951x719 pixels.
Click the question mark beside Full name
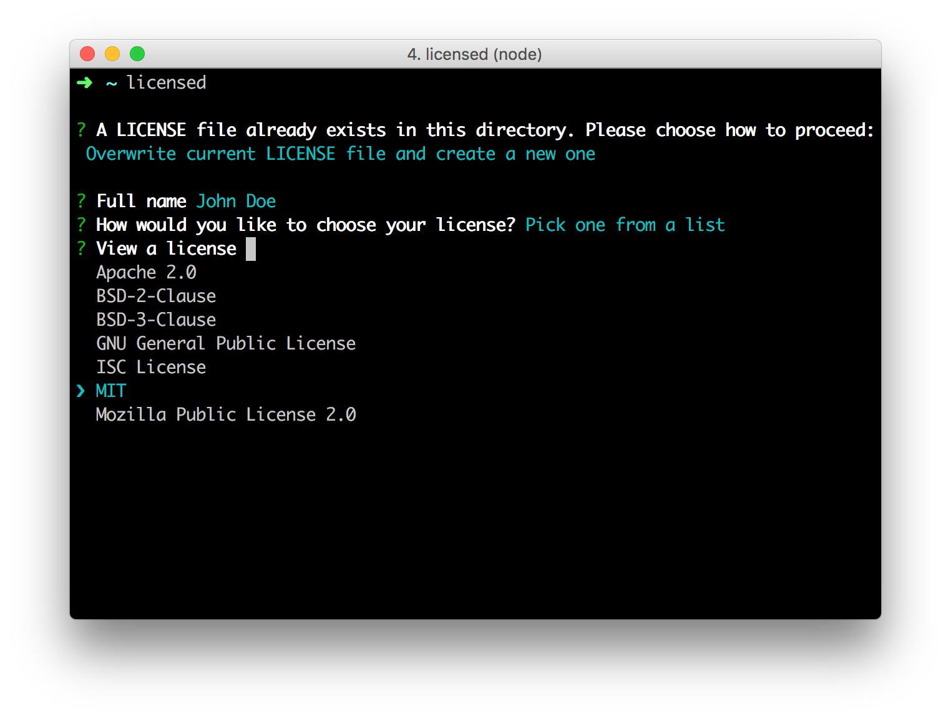(80, 201)
